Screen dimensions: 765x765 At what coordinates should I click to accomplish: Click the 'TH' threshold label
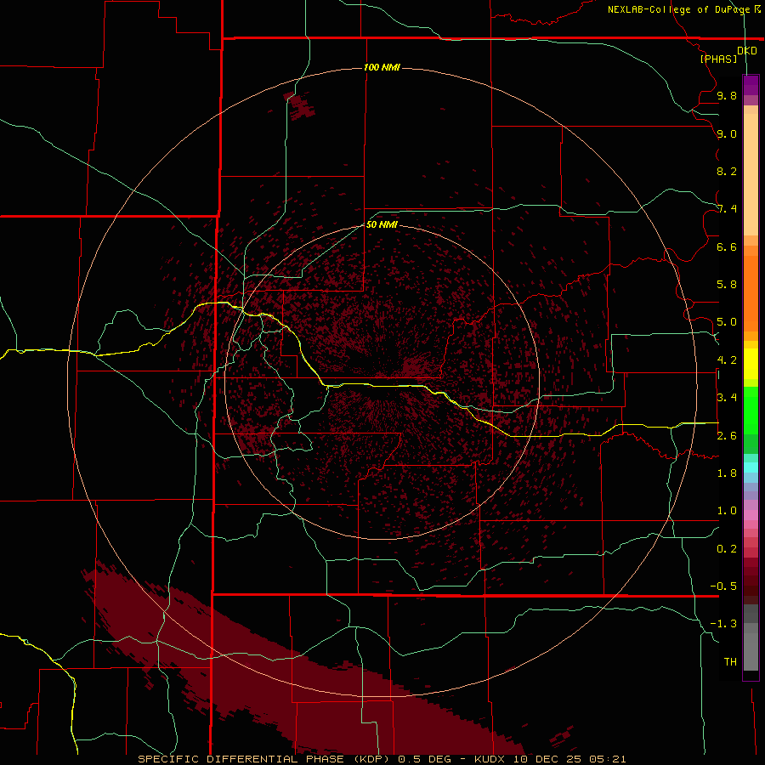point(730,661)
